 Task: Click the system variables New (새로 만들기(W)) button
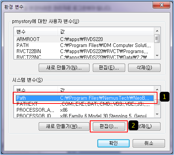click(64, 126)
